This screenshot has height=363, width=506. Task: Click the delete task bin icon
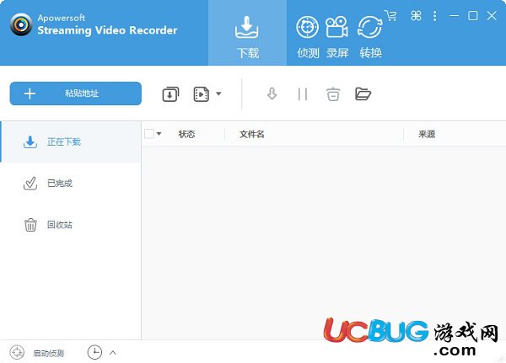[333, 94]
